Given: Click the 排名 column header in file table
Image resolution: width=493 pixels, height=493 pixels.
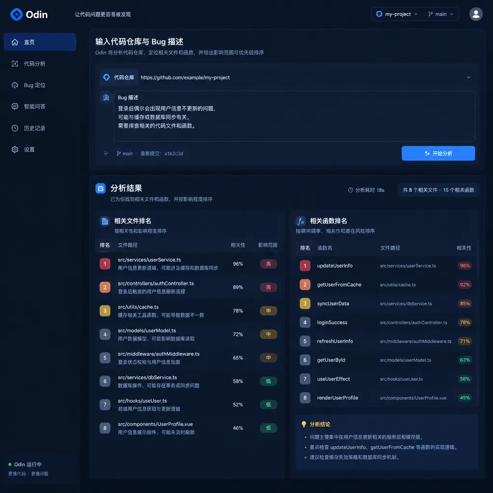Looking at the screenshot, I should click(105, 245).
